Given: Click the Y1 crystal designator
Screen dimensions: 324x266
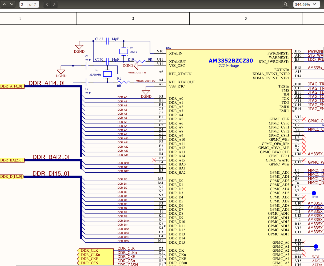Looking at the screenshot, I should coord(97,70).
